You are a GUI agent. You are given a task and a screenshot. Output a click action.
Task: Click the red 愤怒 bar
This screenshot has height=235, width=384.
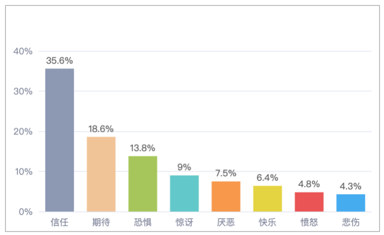pyautogui.click(x=309, y=202)
